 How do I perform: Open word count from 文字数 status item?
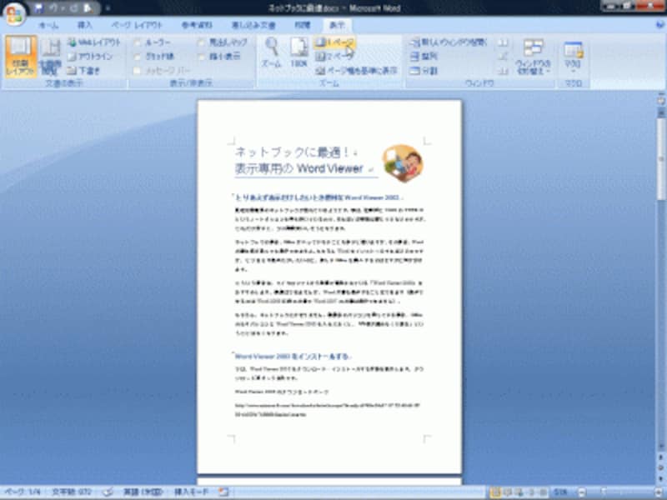pyautogui.click(x=72, y=492)
